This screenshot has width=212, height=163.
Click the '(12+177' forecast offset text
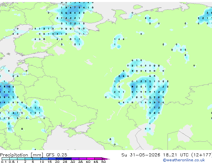coord(202,155)
